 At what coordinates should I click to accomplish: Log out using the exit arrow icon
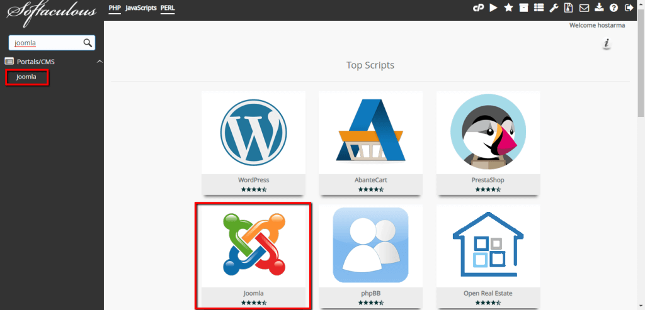click(x=629, y=8)
